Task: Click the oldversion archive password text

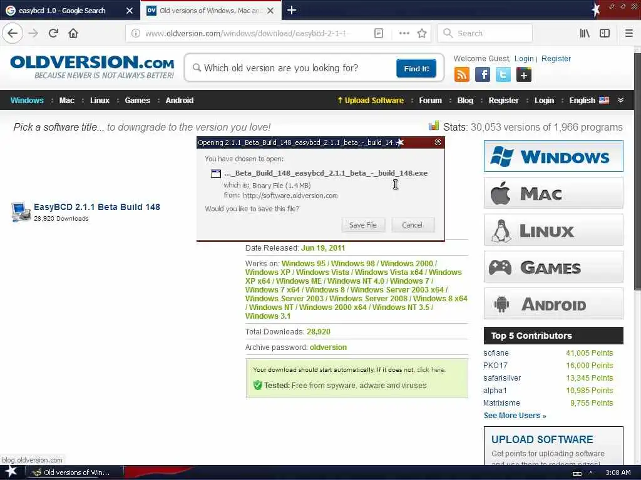Action: [x=328, y=347]
